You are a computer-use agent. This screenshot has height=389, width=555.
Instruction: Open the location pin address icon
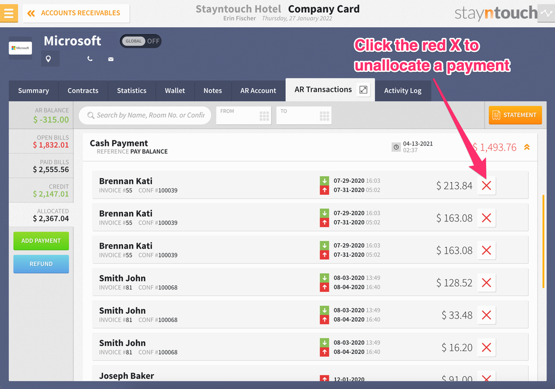tap(48, 59)
